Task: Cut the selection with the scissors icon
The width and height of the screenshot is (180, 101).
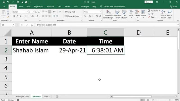Action: pos(8,11)
